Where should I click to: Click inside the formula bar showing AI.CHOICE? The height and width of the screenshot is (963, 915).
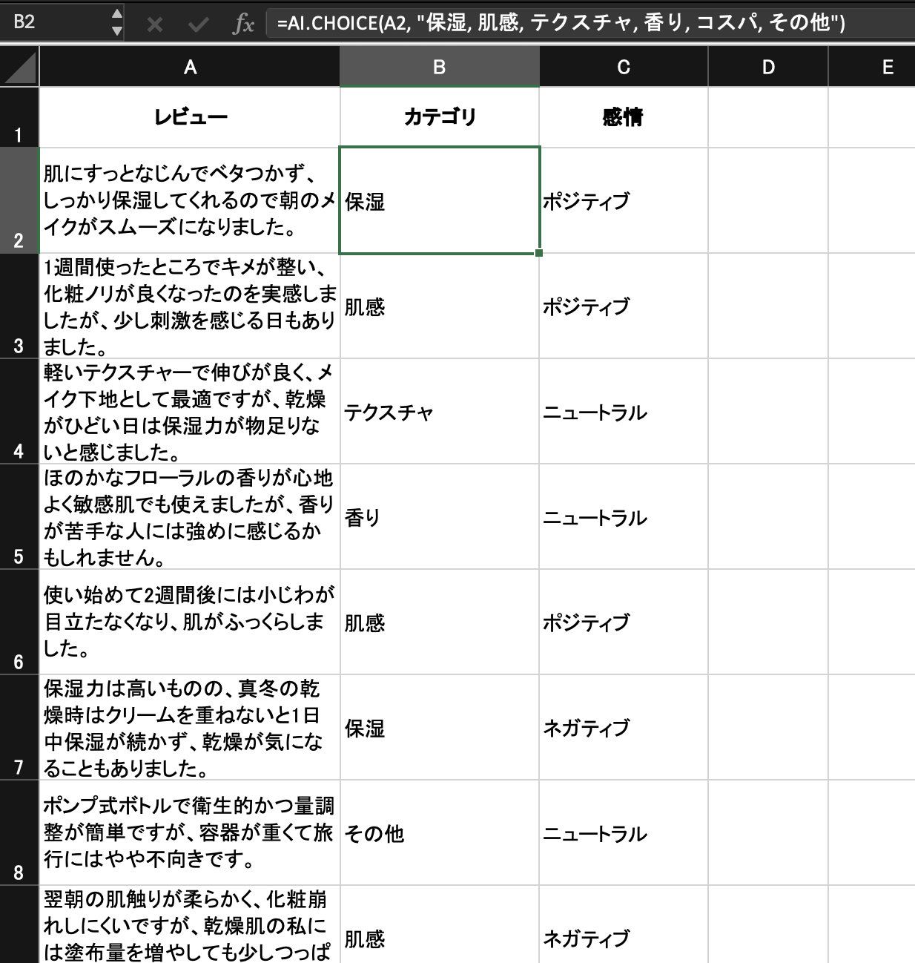click(x=519, y=23)
